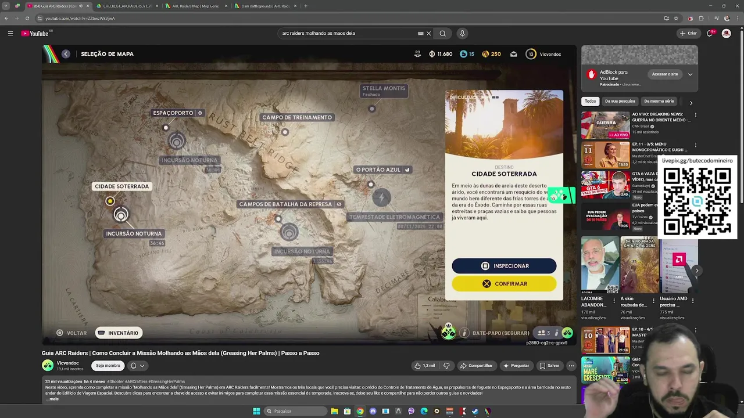Click the search magnifier button
Screen dimensions: 744x418
click(x=442, y=34)
